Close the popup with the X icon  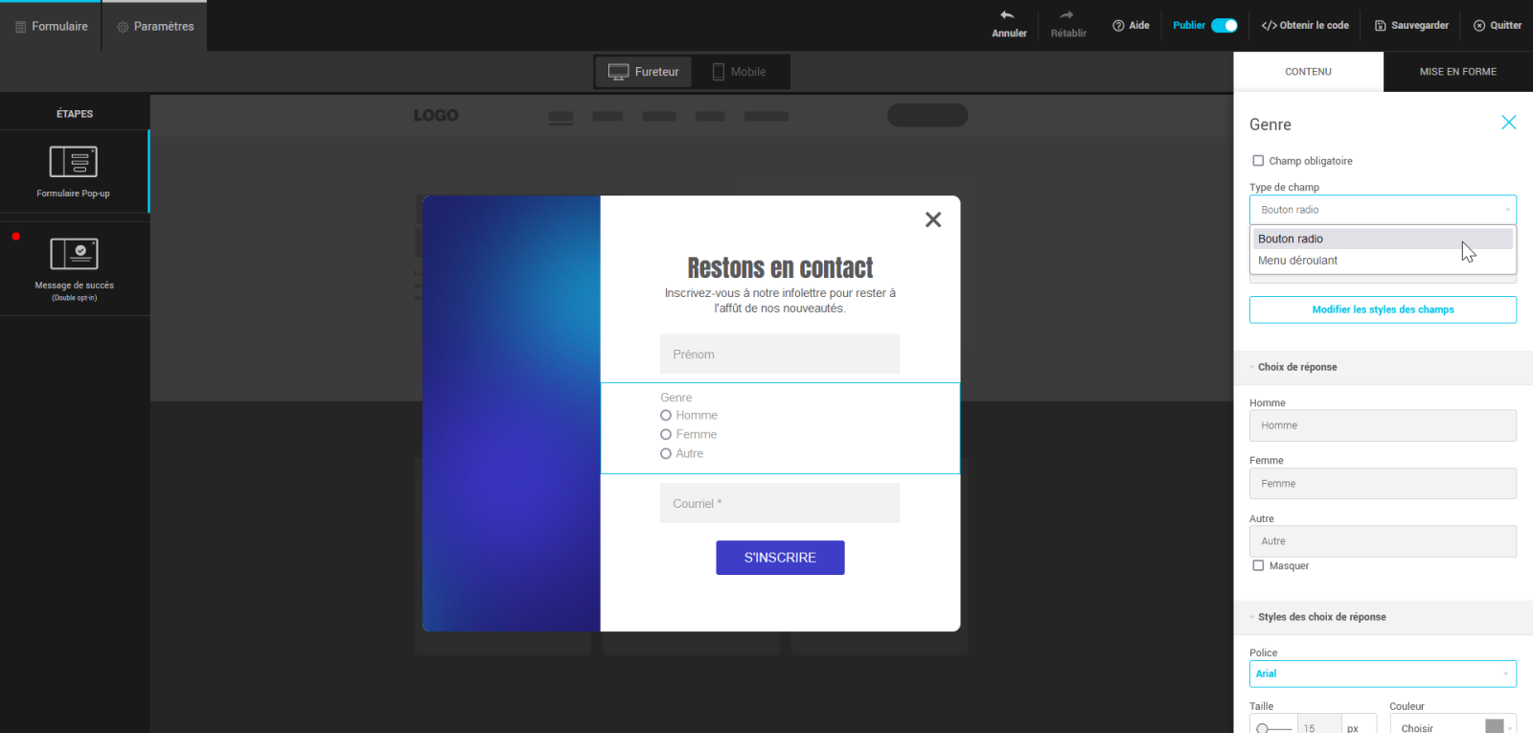933,219
